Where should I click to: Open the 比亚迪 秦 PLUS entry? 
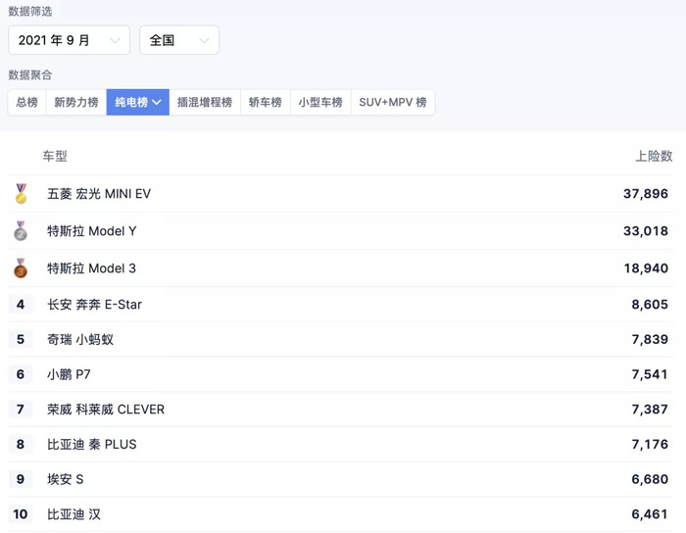pyautogui.click(x=341, y=444)
